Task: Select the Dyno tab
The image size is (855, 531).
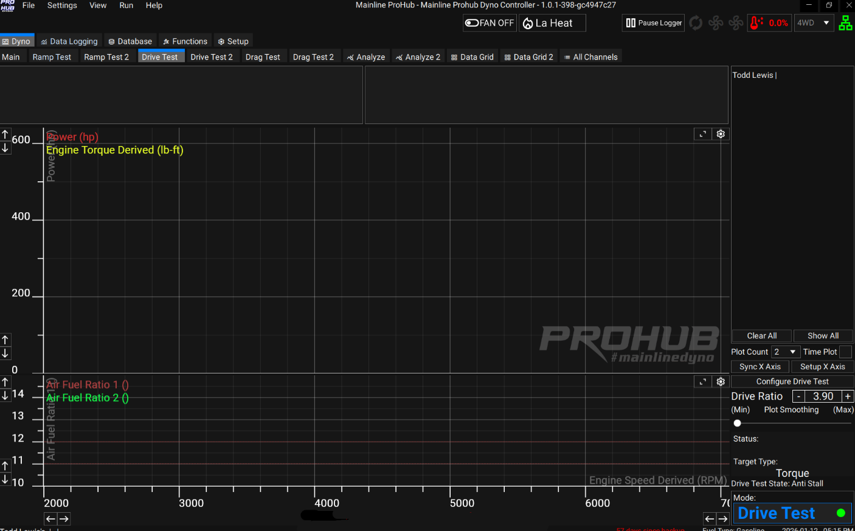Action: click(16, 41)
